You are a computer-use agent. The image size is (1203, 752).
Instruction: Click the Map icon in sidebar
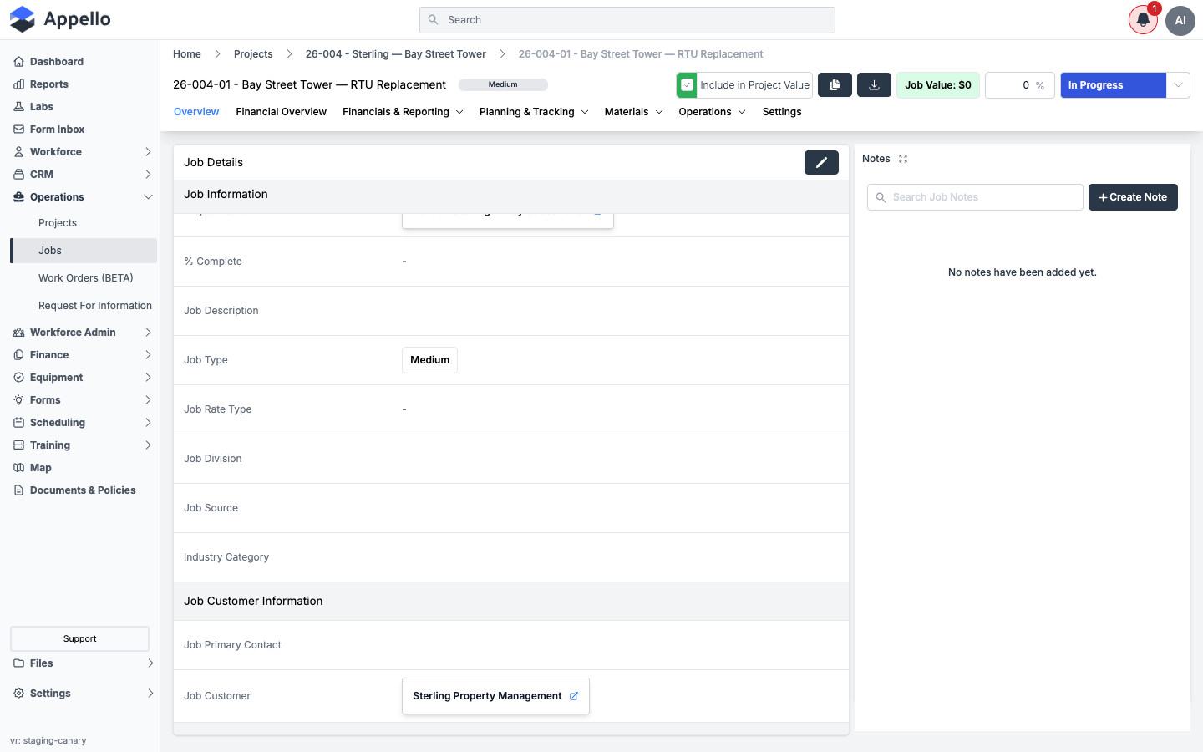point(18,468)
